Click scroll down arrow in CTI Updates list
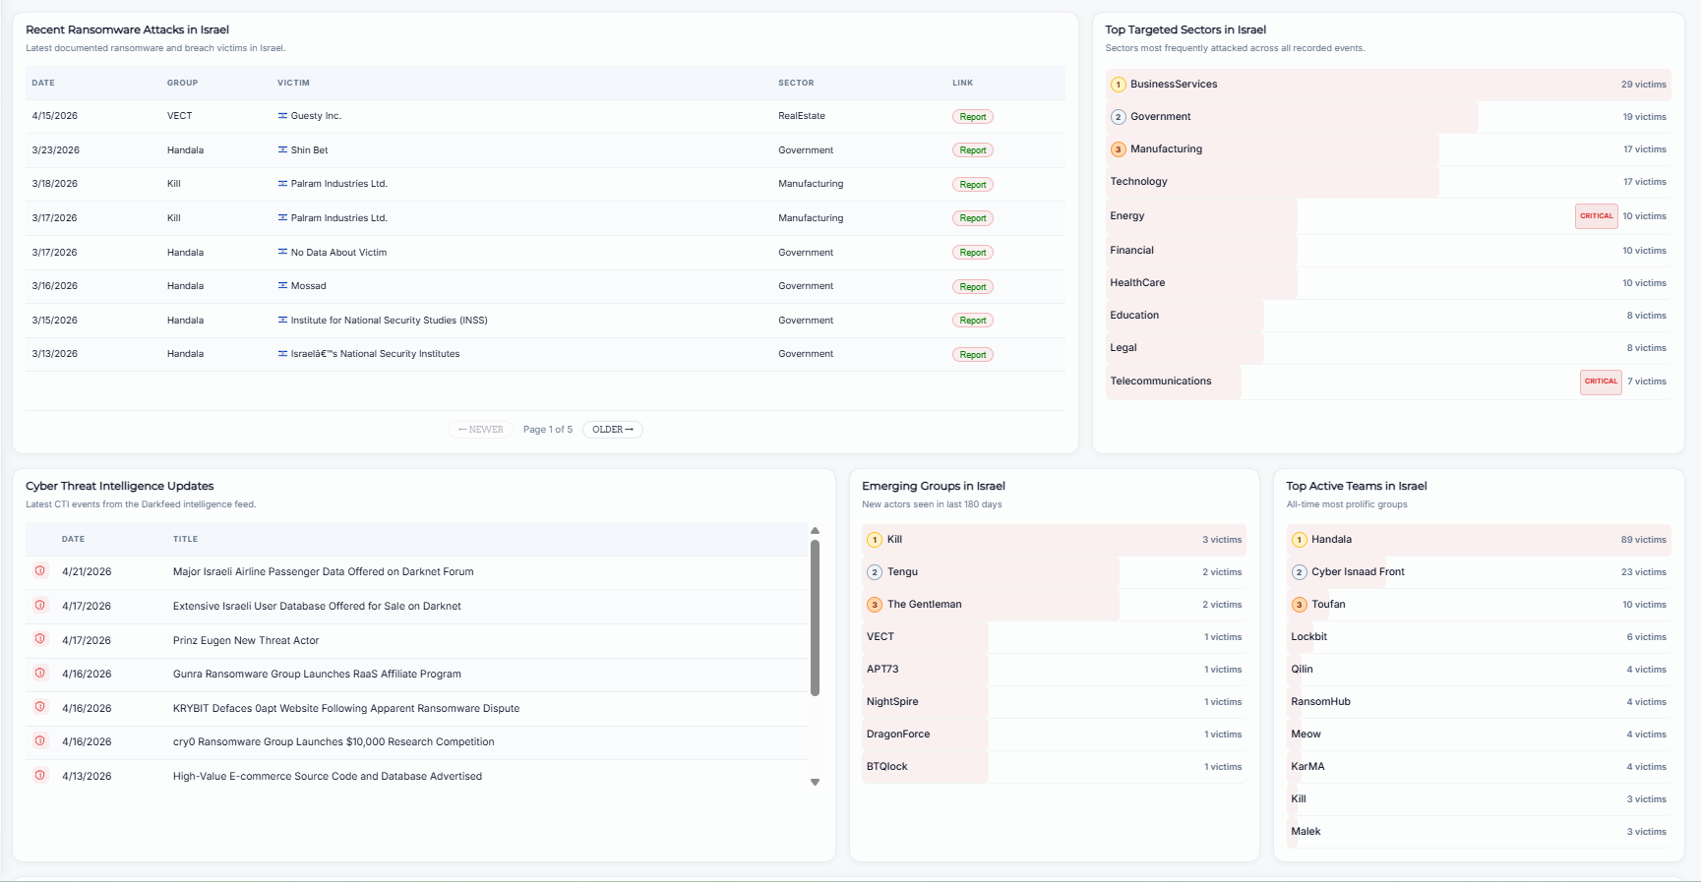This screenshot has height=882, width=1701. pyautogui.click(x=815, y=783)
